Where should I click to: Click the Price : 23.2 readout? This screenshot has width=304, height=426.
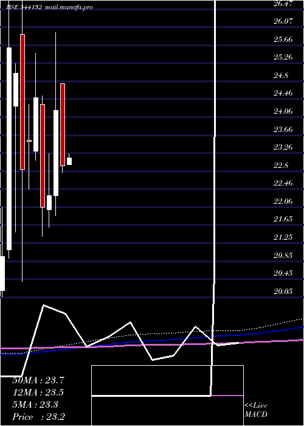[38, 417]
